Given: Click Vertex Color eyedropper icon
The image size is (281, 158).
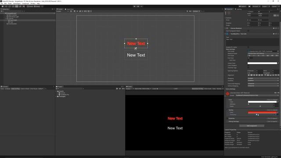Looking at the screenshot, I should pos(278,63).
